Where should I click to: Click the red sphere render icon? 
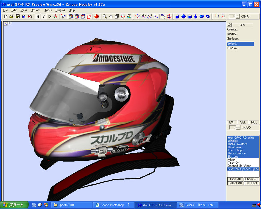96,16
